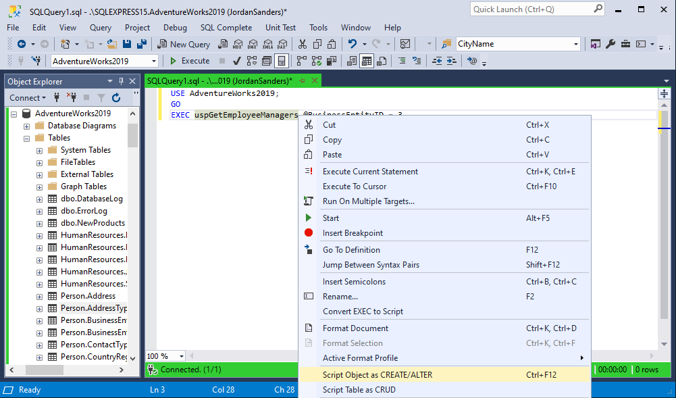Switch to Results to Grid mode
The height and width of the screenshot is (398, 676).
pyautogui.click(x=367, y=61)
